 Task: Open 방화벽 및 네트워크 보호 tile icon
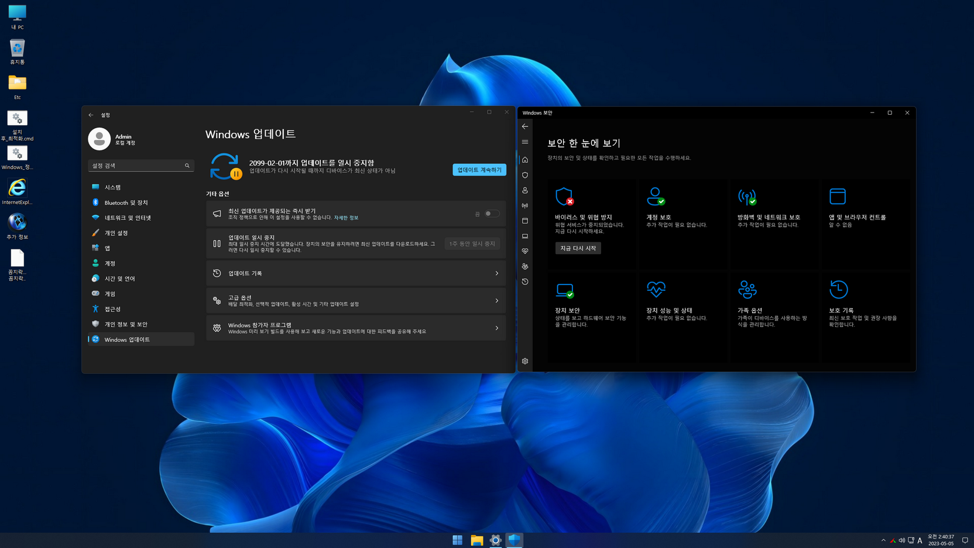pos(747,197)
